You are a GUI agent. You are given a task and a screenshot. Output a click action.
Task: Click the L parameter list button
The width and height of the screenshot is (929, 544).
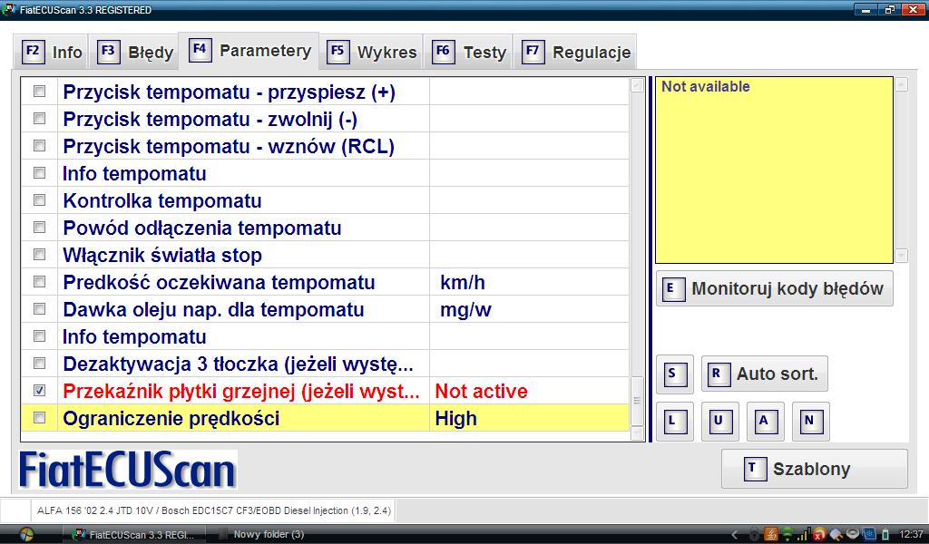pyautogui.click(x=675, y=422)
